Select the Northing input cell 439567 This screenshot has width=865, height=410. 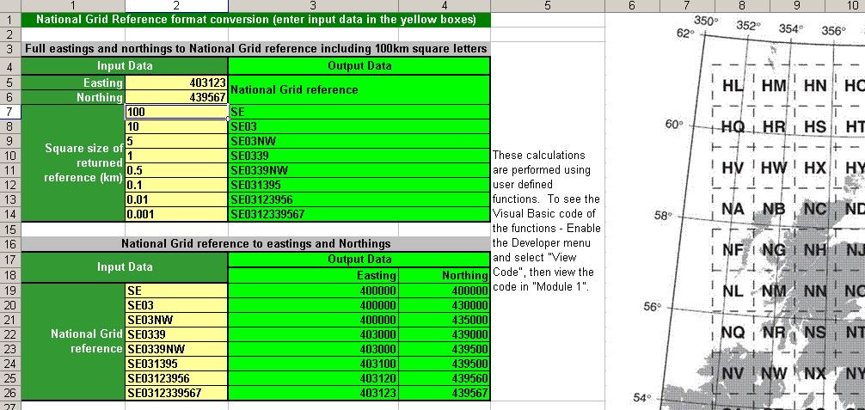click(176, 97)
